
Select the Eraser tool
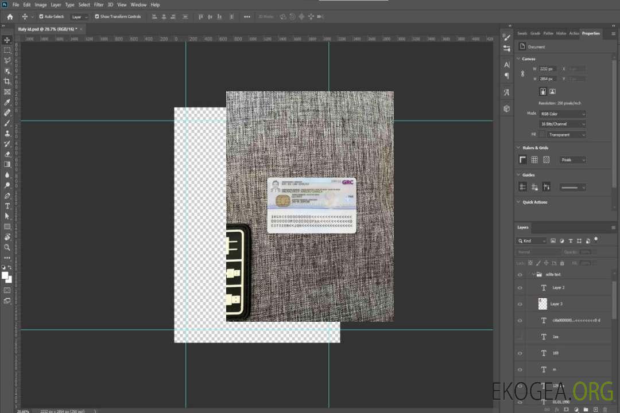click(x=7, y=154)
